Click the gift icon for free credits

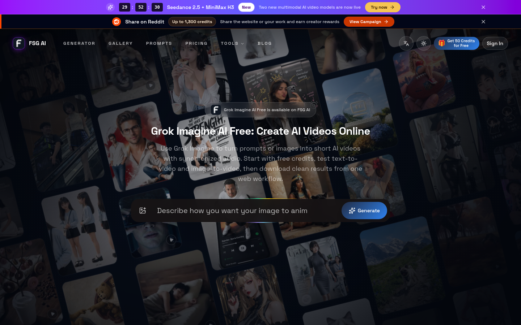[x=441, y=43]
